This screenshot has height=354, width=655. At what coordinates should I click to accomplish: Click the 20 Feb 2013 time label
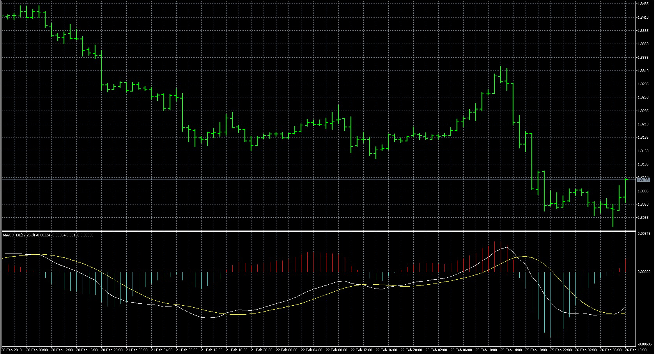[12, 350]
